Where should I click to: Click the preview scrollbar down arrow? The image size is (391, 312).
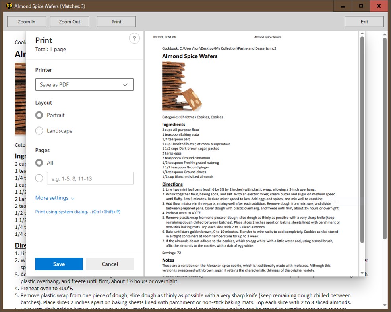point(362,272)
